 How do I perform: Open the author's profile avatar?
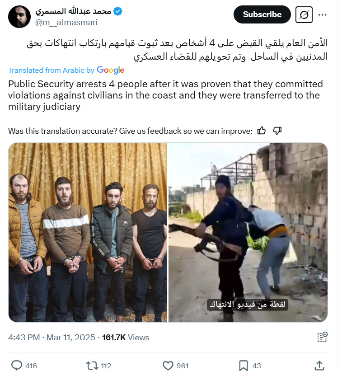[x=19, y=17]
